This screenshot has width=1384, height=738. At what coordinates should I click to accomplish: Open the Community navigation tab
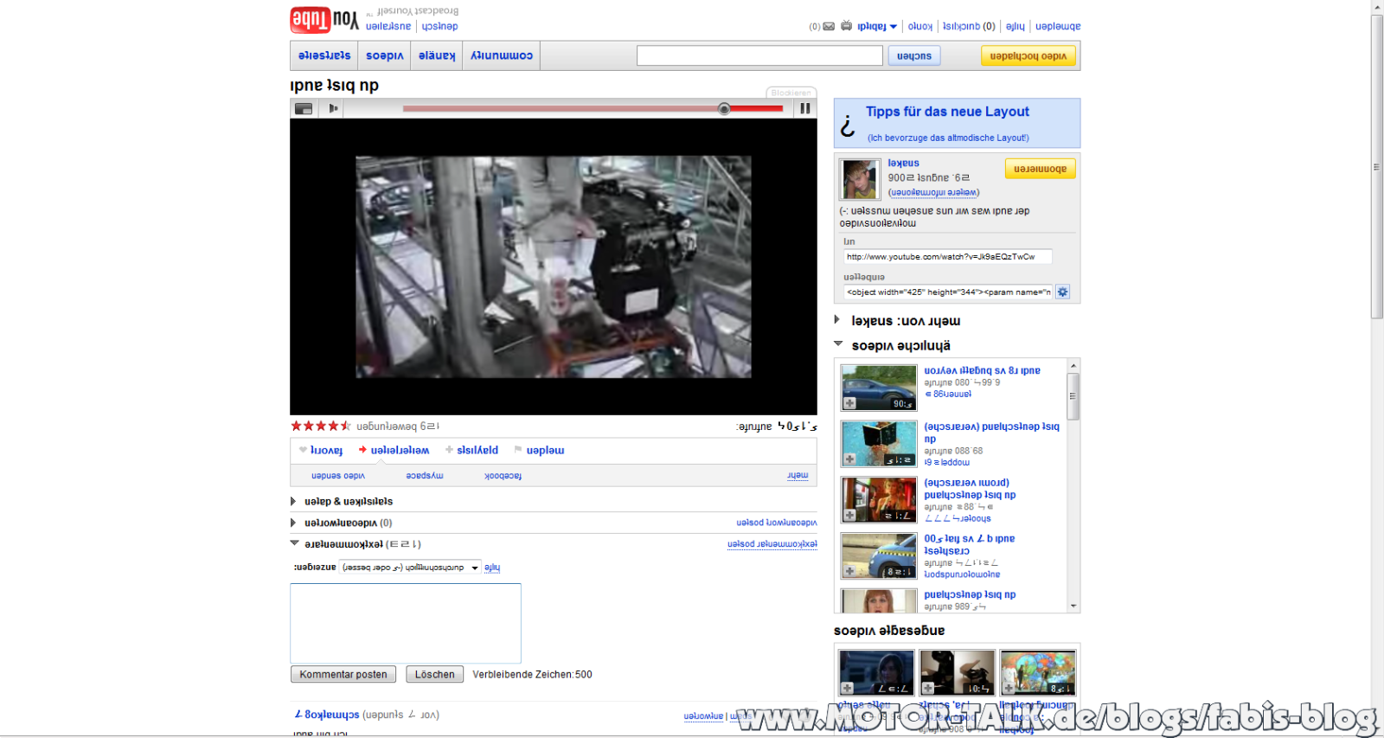(502, 55)
